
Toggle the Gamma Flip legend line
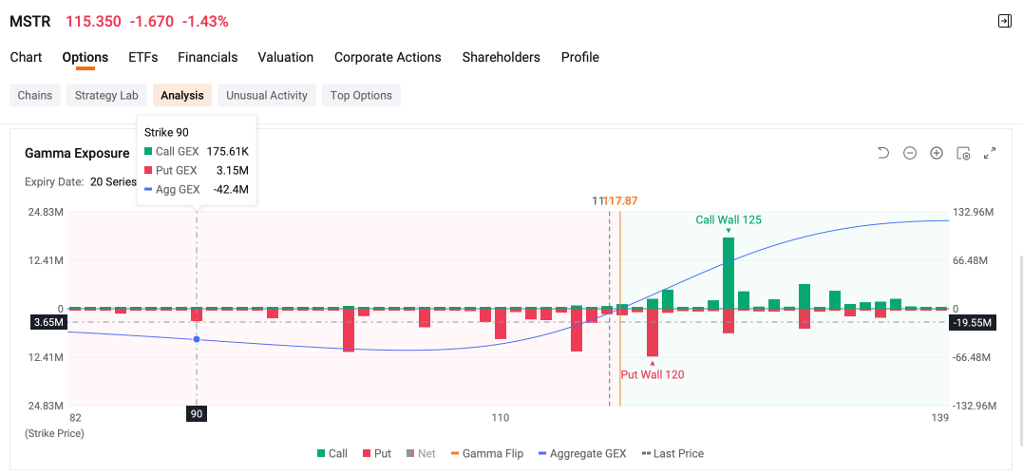pyautogui.click(x=486, y=453)
